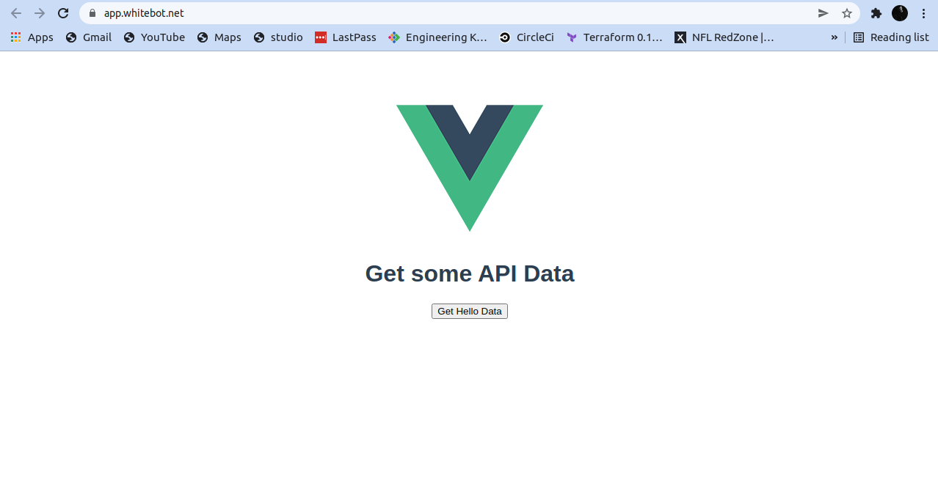Open the YouTube bookmark
Viewport: 938px width, 478px height.
click(154, 37)
